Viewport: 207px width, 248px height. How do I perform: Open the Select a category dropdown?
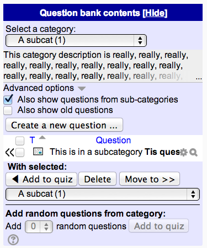[x=76, y=40]
